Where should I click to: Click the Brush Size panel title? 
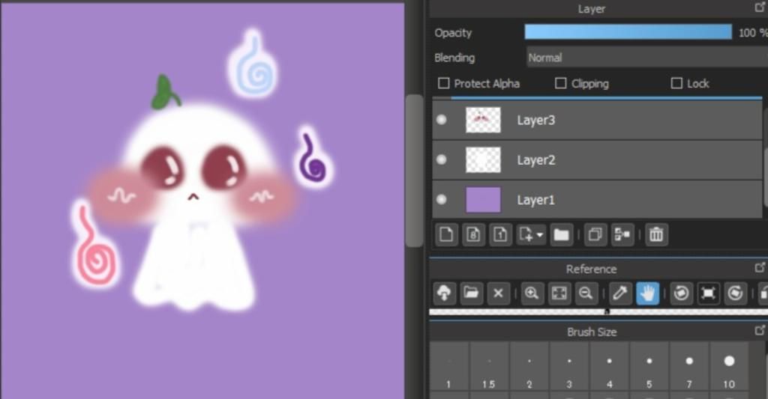(x=592, y=332)
